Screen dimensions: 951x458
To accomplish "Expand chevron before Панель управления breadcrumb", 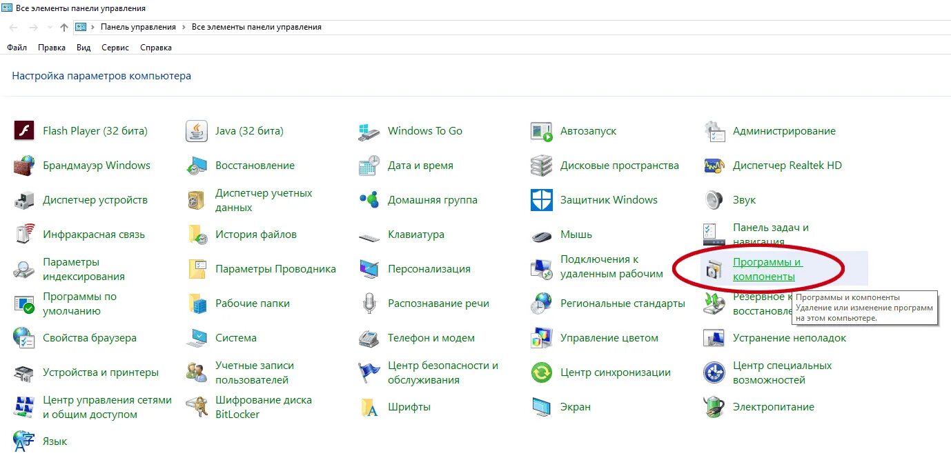I will (x=92, y=27).
